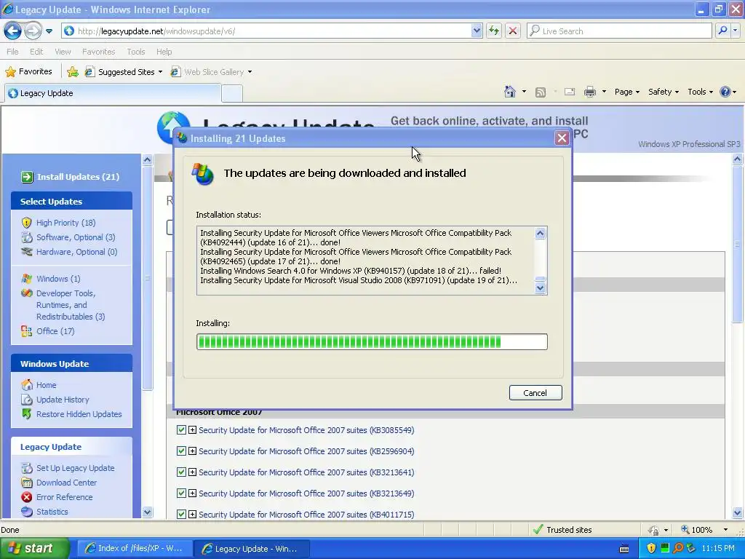Open the Help menu
The height and width of the screenshot is (559, 745).
click(164, 52)
